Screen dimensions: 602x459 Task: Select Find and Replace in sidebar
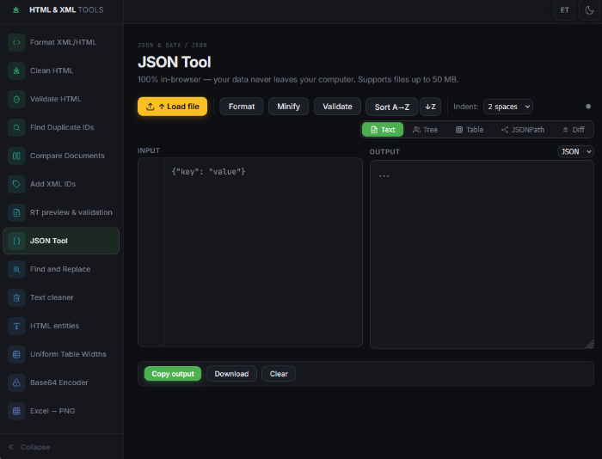[61, 269]
